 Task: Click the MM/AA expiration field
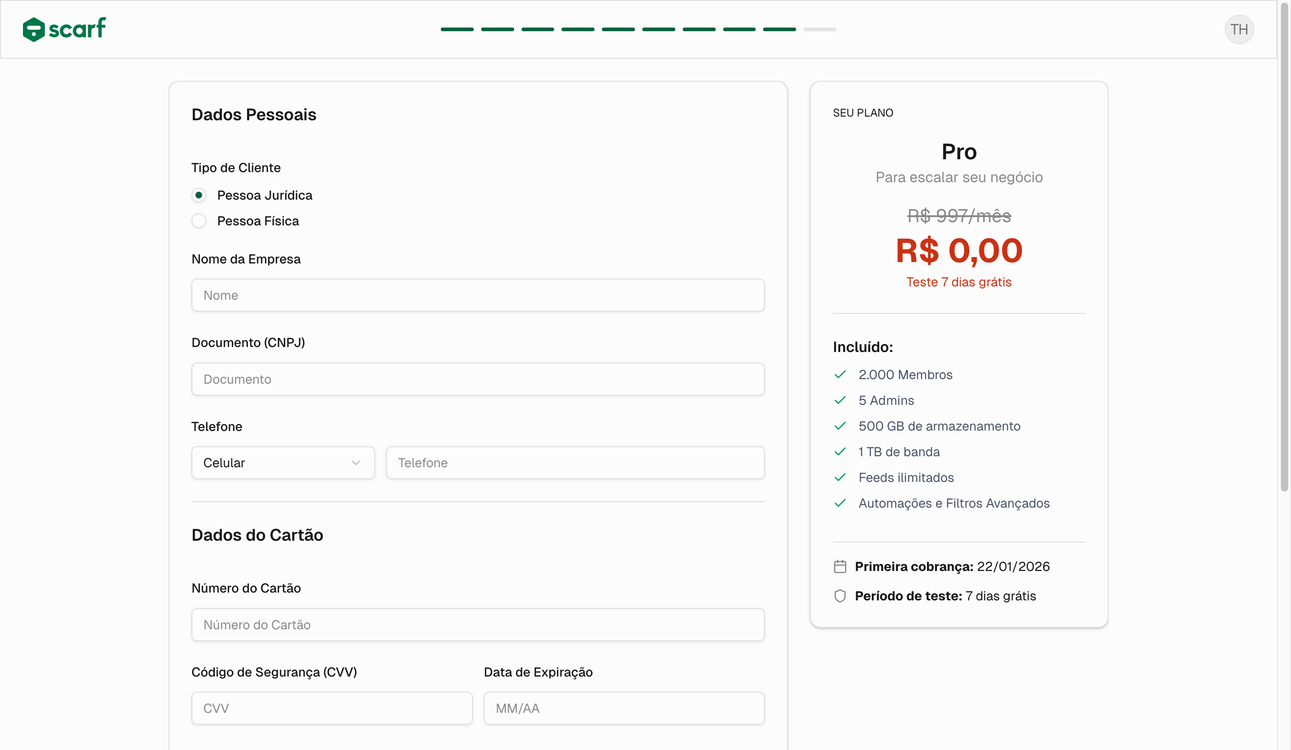point(623,708)
